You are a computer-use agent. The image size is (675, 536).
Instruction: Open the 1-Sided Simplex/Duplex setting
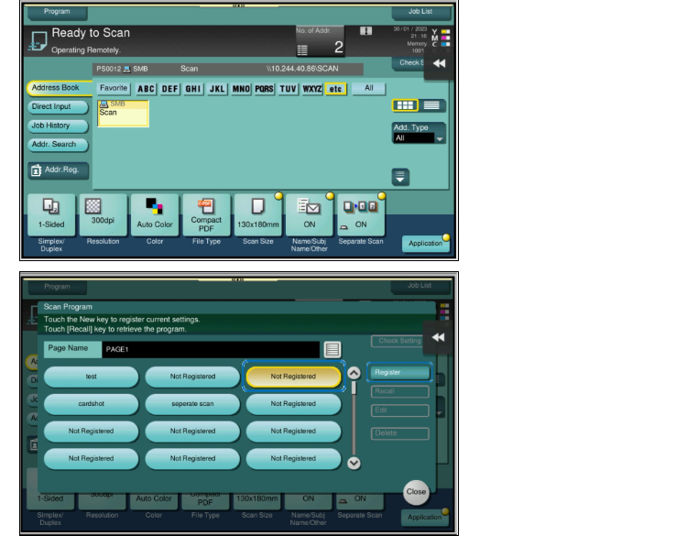click(51, 214)
